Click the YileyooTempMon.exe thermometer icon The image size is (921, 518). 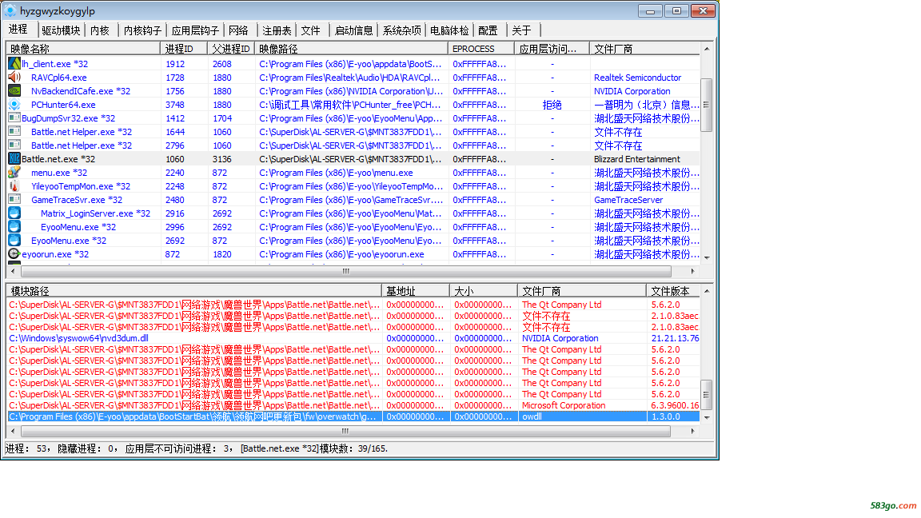tap(14, 185)
